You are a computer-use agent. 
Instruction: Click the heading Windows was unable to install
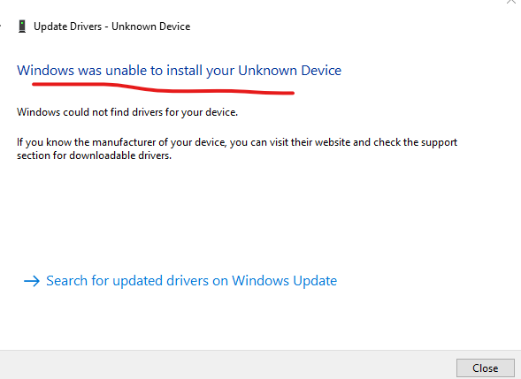pos(179,71)
